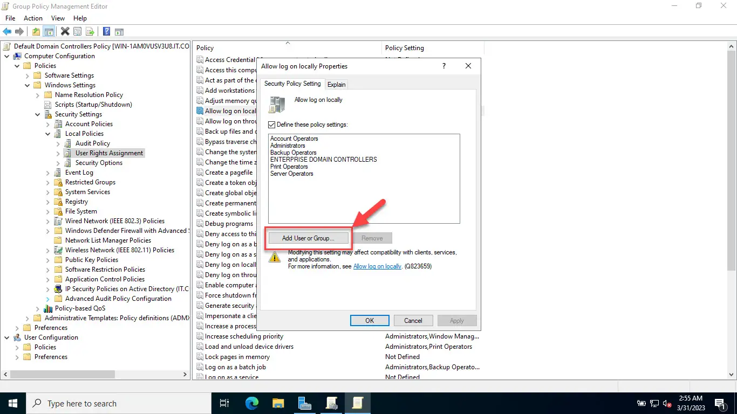Image resolution: width=737 pixels, height=414 pixels.
Task: Collapse the Windows Settings node
Action: (x=28, y=85)
